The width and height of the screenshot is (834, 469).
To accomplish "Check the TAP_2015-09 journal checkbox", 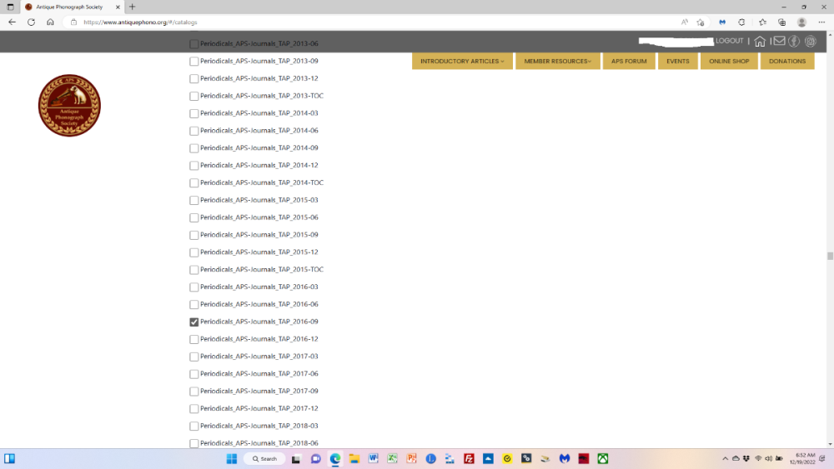I will pos(194,235).
